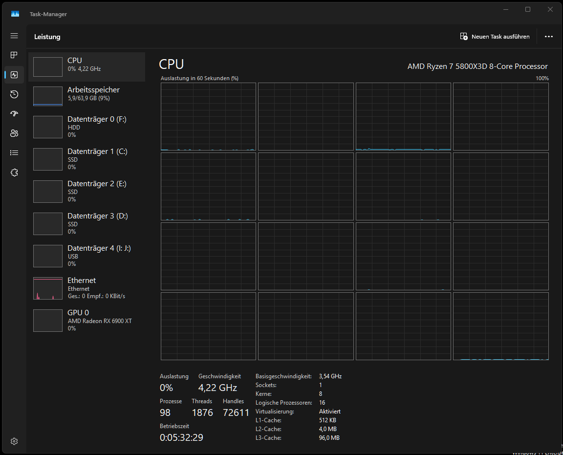Click the Handles value 72611

pyautogui.click(x=236, y=412)
